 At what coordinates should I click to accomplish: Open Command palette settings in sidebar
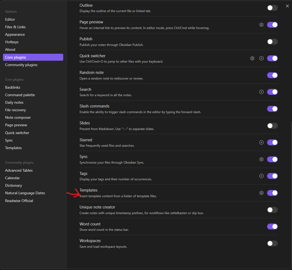pyautogui.click(x=33, y=95)
